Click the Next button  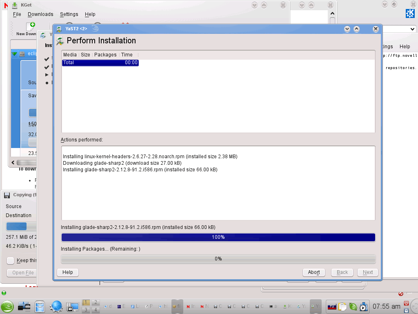tap(368, 272)
